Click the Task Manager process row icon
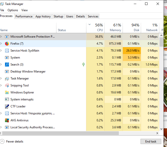 coord(7,78)
